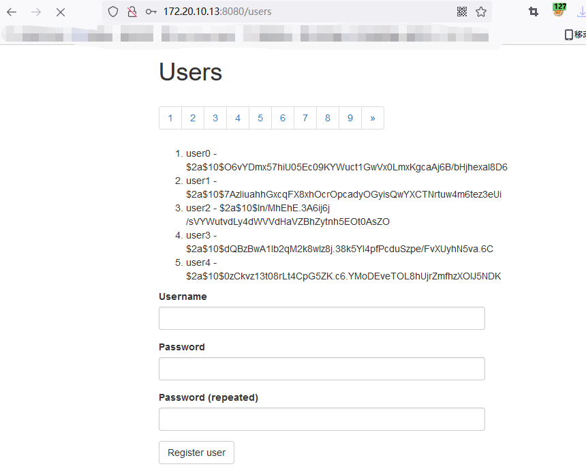This screenshot has width=586, height=473.
Task: Open the shield tracking protection icon
Action: [113, 12]
